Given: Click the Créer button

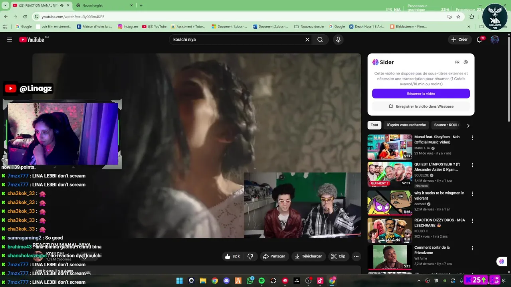Looking at the screenshot, I should point(459,39).
